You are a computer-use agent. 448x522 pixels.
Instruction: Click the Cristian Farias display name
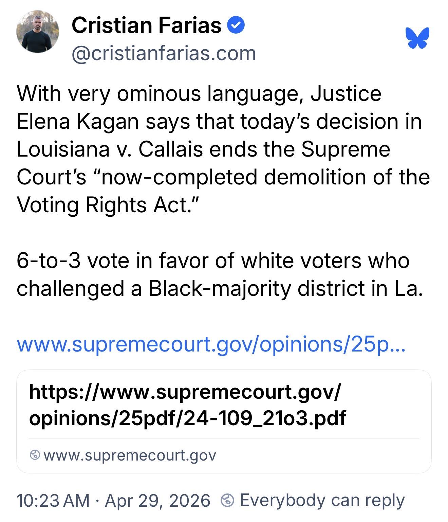(x=146, y=25)
